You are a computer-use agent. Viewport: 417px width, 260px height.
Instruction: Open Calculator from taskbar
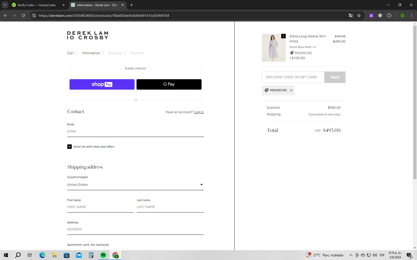(91, 255)
